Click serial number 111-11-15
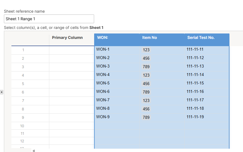 (207, 84)
